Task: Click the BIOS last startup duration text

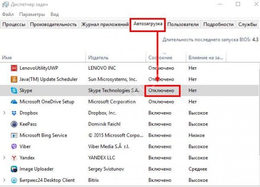Action: (211, 39)
